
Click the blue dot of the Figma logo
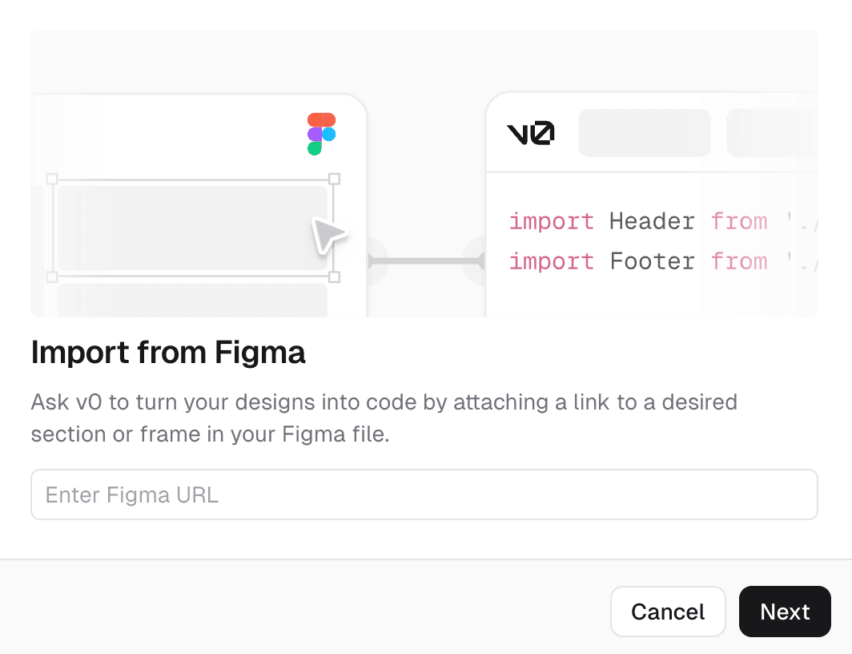coord(328,135)
